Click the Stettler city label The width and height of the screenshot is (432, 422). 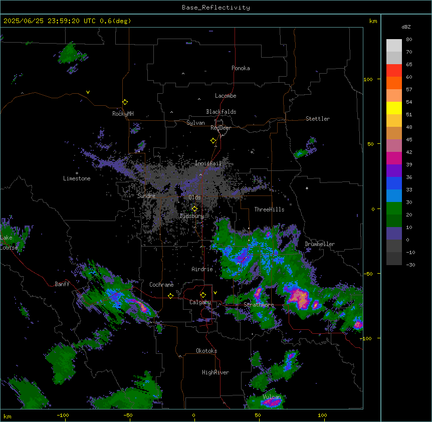coord(318,119)
